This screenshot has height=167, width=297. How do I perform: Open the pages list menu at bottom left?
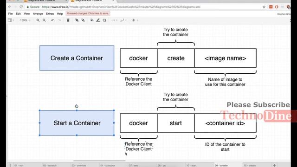(11, 165)
